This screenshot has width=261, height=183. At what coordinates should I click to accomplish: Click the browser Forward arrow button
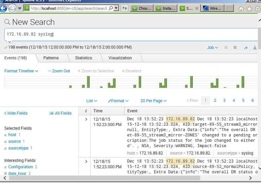point(12,8)
